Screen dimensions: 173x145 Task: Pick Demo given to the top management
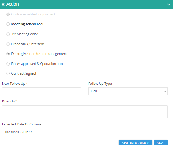click(8, 54)
